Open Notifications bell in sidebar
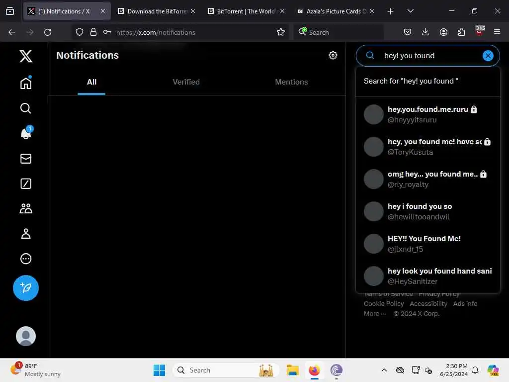Image resolution: width=509 pixels, height=382 pixels. pos(26,133)
